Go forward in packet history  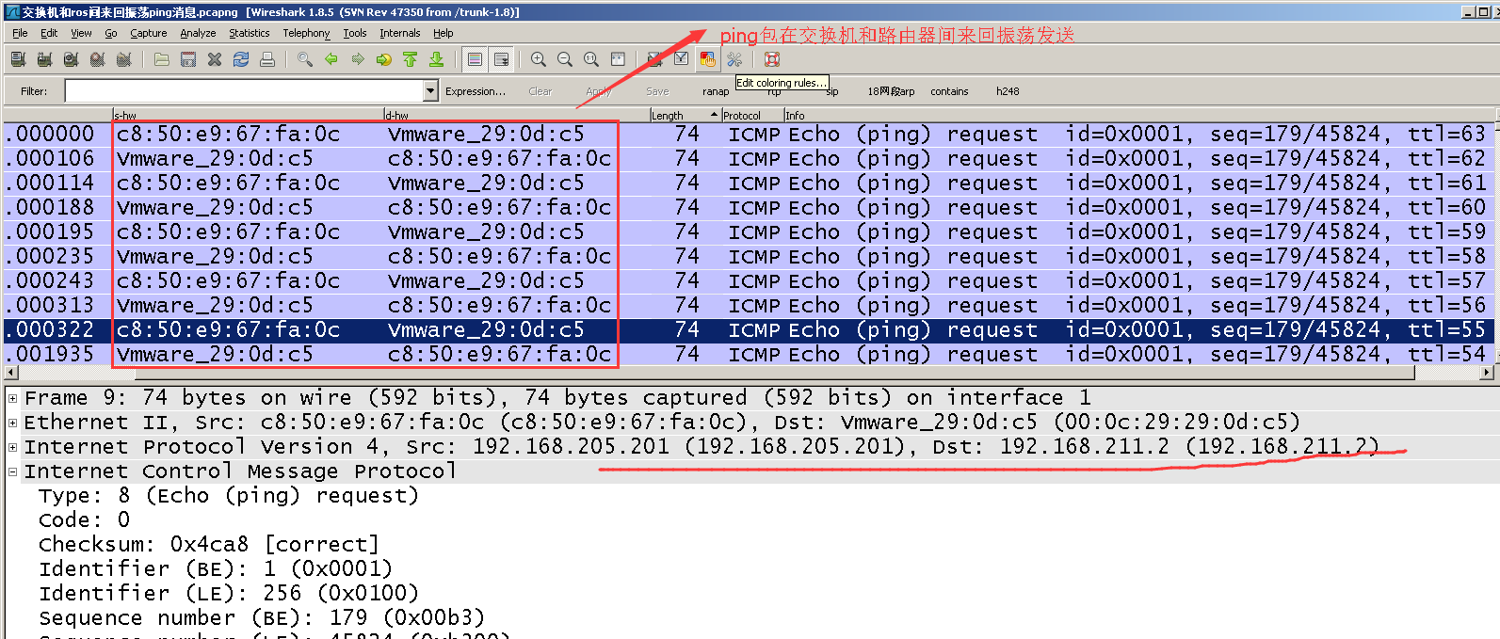[x=358, y=59]
